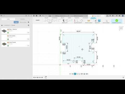Open the Cara Frontal design thumbnail
Viewport: 125px width, 94px height.
point(4,44)
